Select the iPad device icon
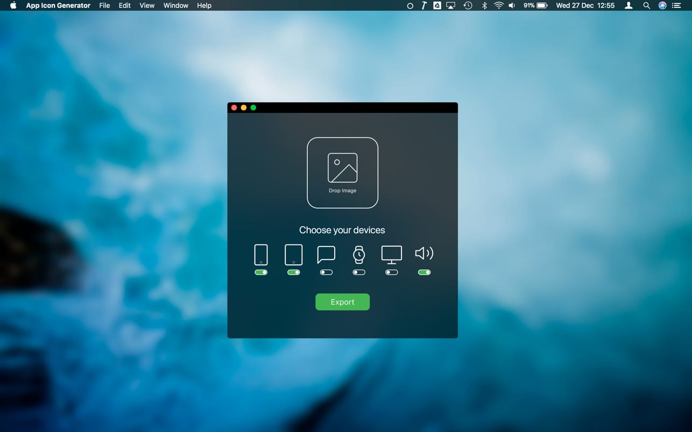692x432 pixels. tap(293, 254)
